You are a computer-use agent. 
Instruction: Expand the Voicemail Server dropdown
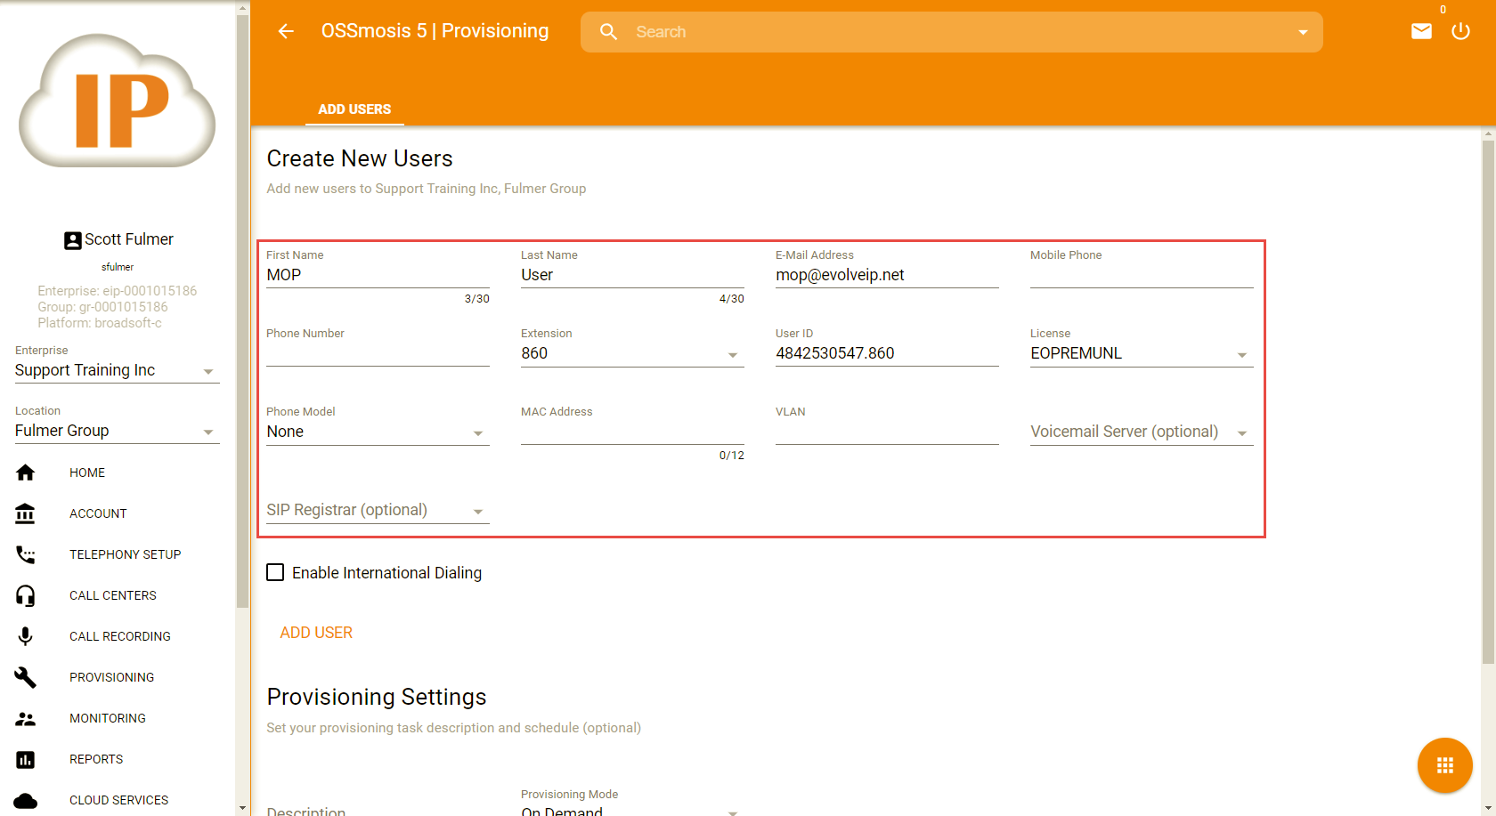coord(1141,432)
